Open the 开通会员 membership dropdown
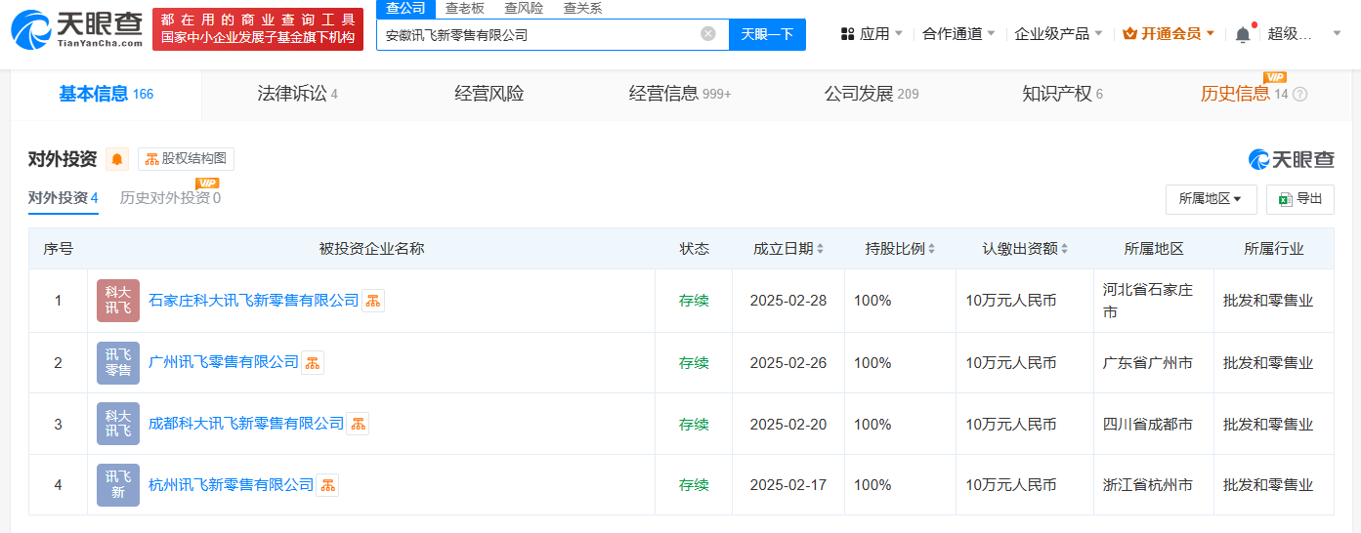1361x533 pixels. pyautogui.click(x=1169, y=34)
